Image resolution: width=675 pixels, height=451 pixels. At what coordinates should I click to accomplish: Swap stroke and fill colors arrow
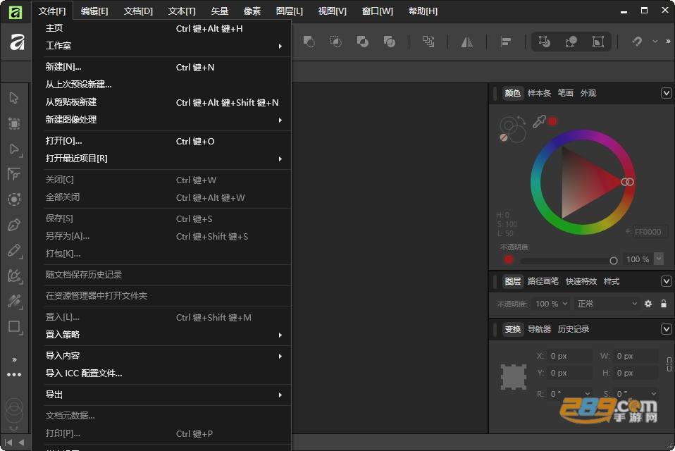tap(521, 121)
